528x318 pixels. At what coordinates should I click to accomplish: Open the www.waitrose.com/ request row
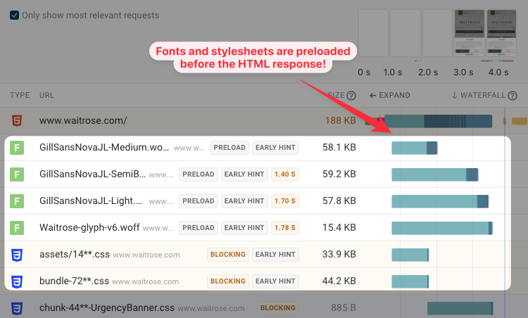(83, 121)
